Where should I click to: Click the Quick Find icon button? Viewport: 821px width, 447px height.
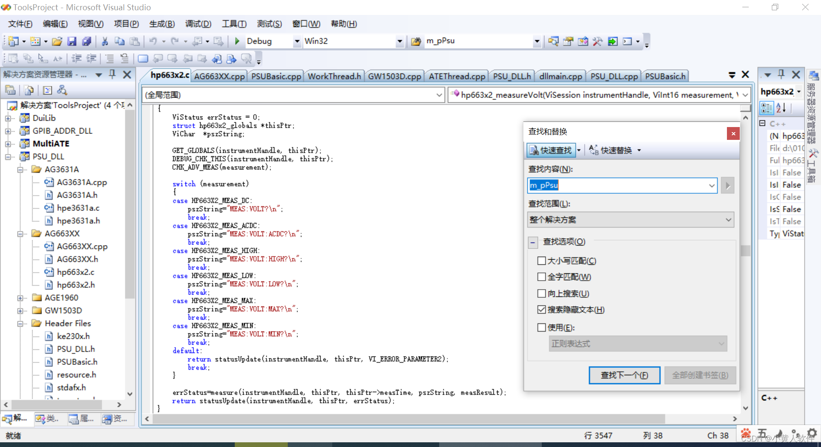[x=551, y=150]
